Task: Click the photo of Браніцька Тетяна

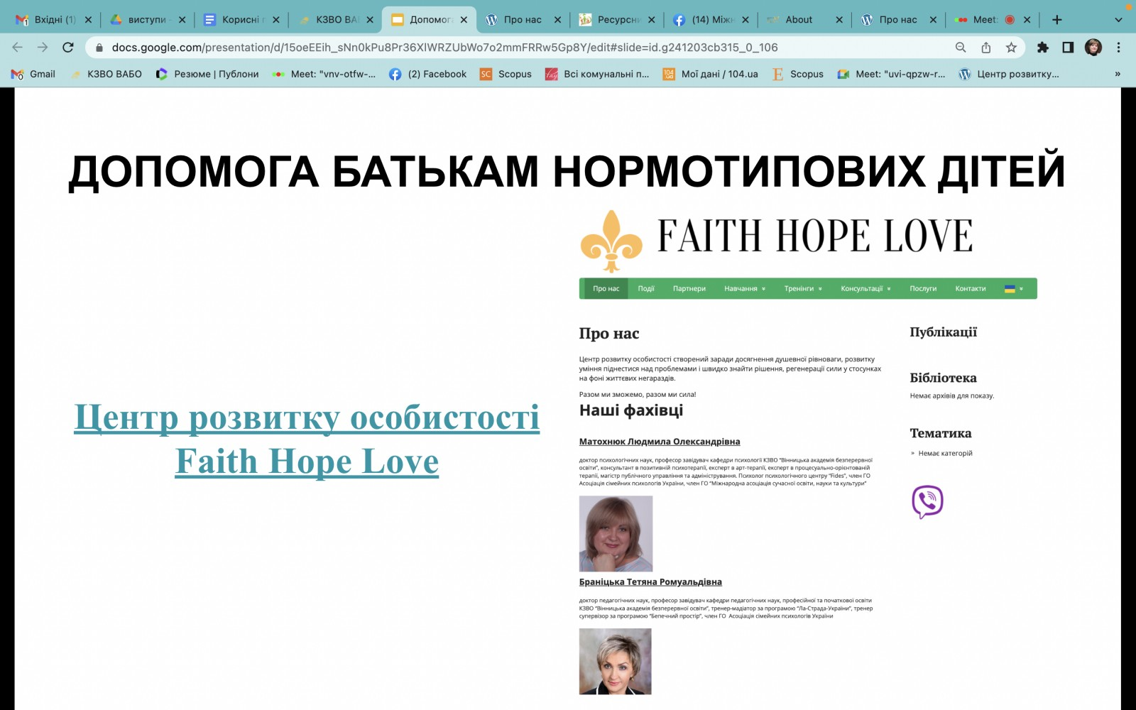Action: click(x=615, y=661)
